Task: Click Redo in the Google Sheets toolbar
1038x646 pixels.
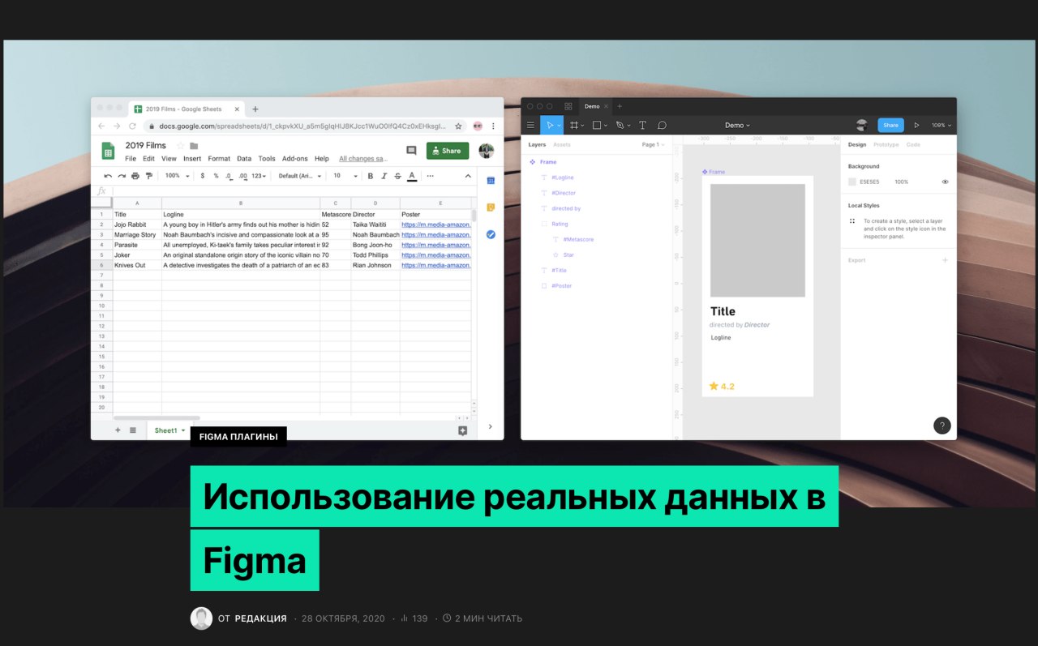Action: click(x=122, y=176)
